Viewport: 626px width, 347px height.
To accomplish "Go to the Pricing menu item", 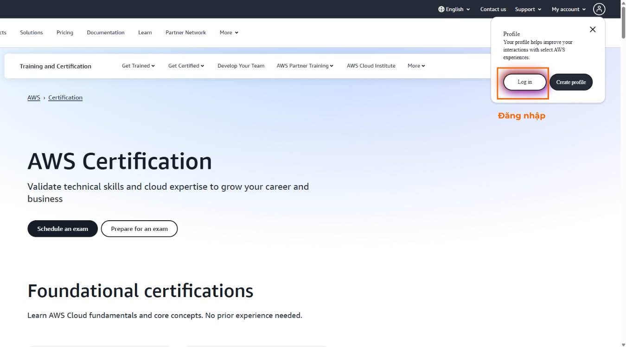I will tap(65, 32).
